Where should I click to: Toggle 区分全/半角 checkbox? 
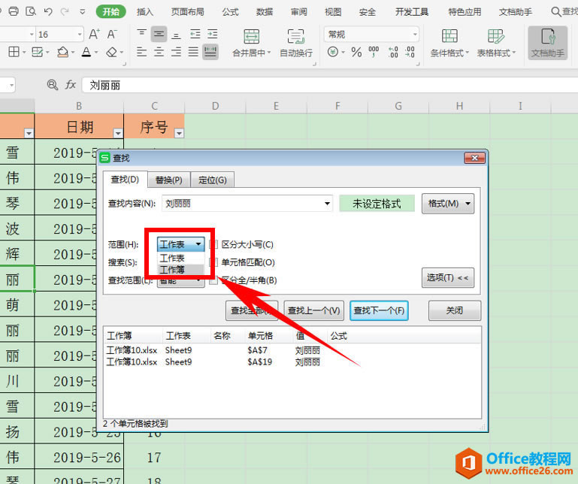pos(213,280)
